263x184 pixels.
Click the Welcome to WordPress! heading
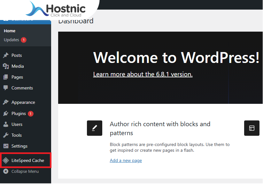point(176,57)
